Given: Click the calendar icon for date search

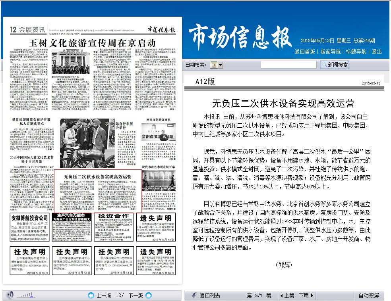Looking at the screenshot, I should 214,65.
